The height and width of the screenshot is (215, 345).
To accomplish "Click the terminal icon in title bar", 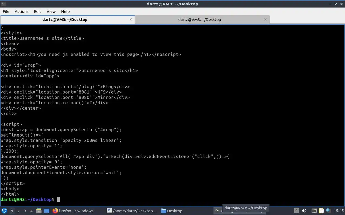I will [4, 4].
